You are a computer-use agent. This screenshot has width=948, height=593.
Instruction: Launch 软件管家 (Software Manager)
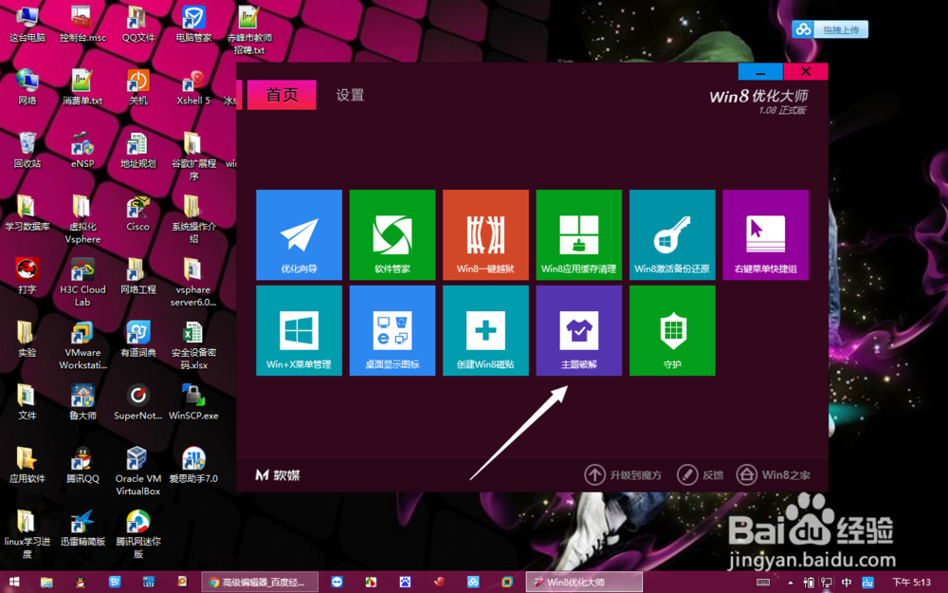coord(392,234)
